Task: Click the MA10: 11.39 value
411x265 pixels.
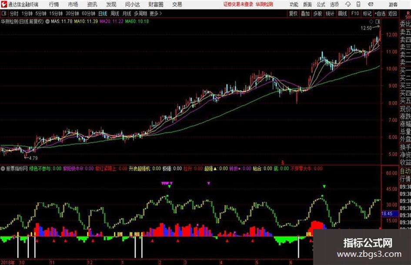Action: [x=86, y=21]
